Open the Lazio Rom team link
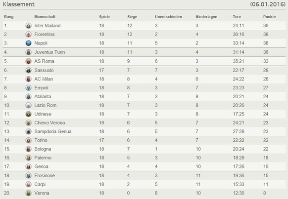The width and height of the screenshot is (288, 199). 46,105
